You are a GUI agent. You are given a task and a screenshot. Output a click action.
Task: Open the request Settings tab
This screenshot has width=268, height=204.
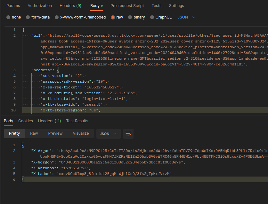pos(176,6)
